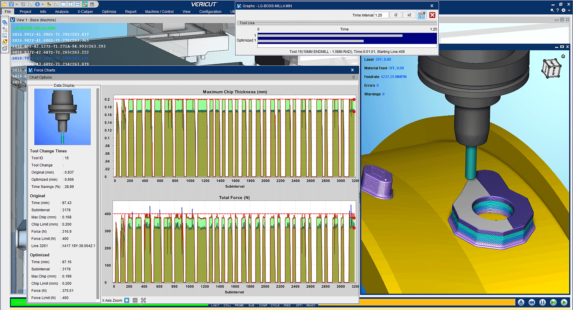This screenshot has height=310, width=573.
Task: Click the Optimized 1 tool use bar
Action: tap(311, 41)
